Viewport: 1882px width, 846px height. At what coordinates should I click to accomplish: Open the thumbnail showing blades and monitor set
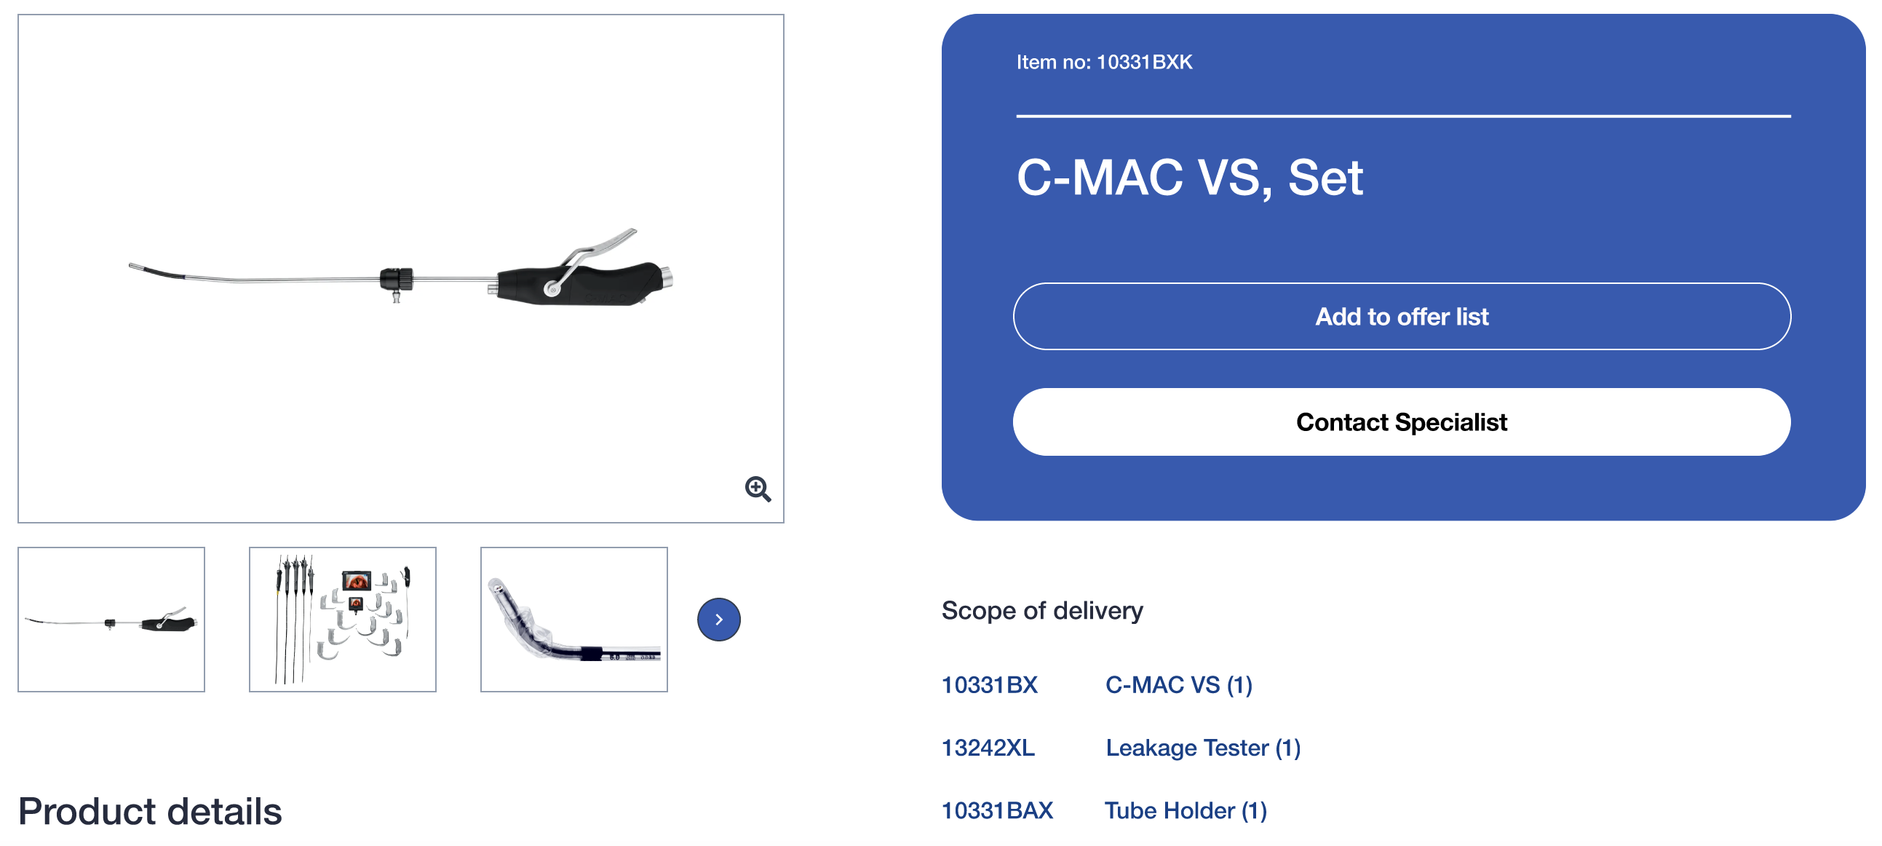coord(343,620)
